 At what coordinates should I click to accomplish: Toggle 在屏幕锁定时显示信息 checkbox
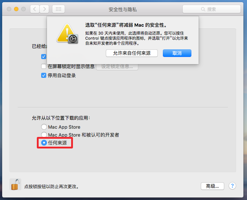coord(44,66)
